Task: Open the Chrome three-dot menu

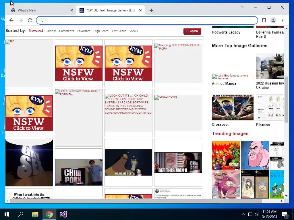Action: tap(283, 20)
